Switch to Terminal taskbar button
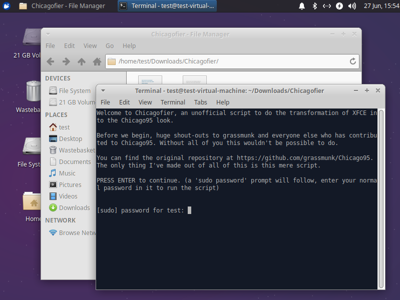Screen dimensions: 400x300 (167, 5)
